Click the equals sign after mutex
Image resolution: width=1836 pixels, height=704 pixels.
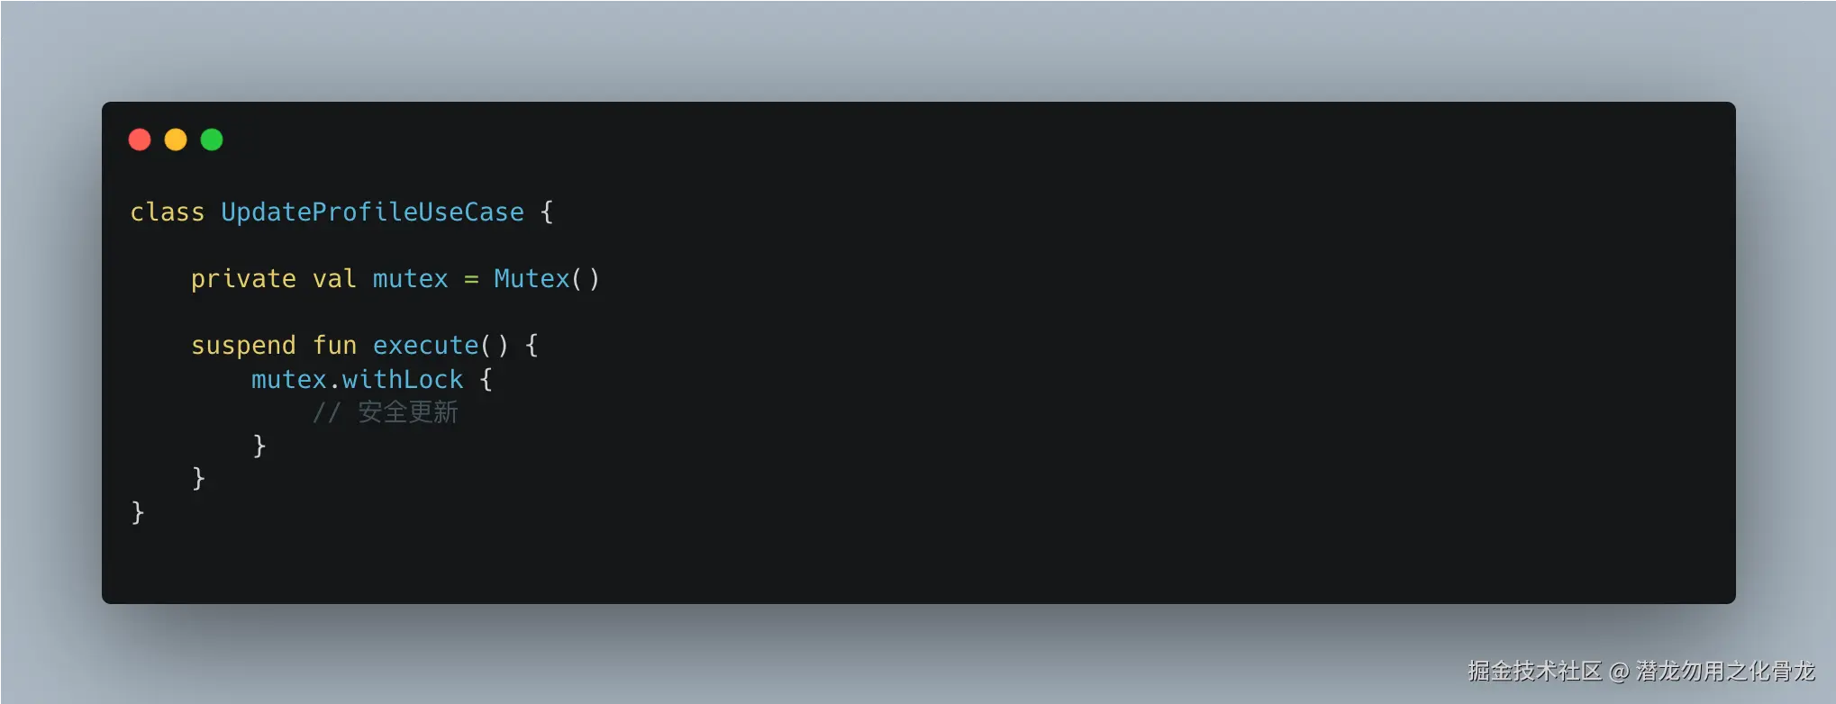[x=471, y=280]
